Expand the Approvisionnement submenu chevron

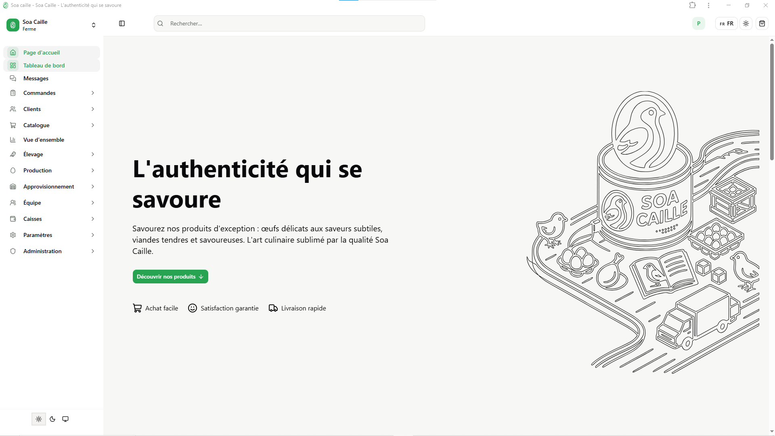[93, 187]
